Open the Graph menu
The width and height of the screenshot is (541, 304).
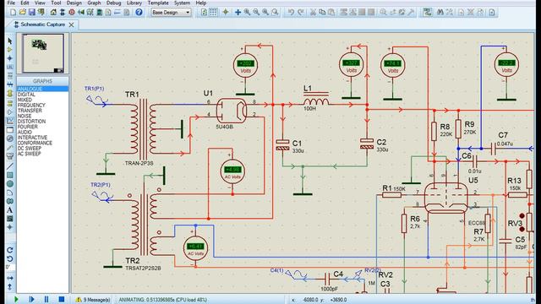[x=94, y=3]
